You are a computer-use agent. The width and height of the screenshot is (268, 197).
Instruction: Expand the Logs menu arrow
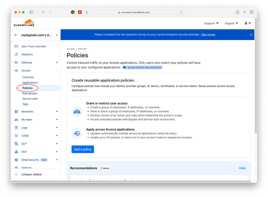pyautogui.click(x=57, y=128)
